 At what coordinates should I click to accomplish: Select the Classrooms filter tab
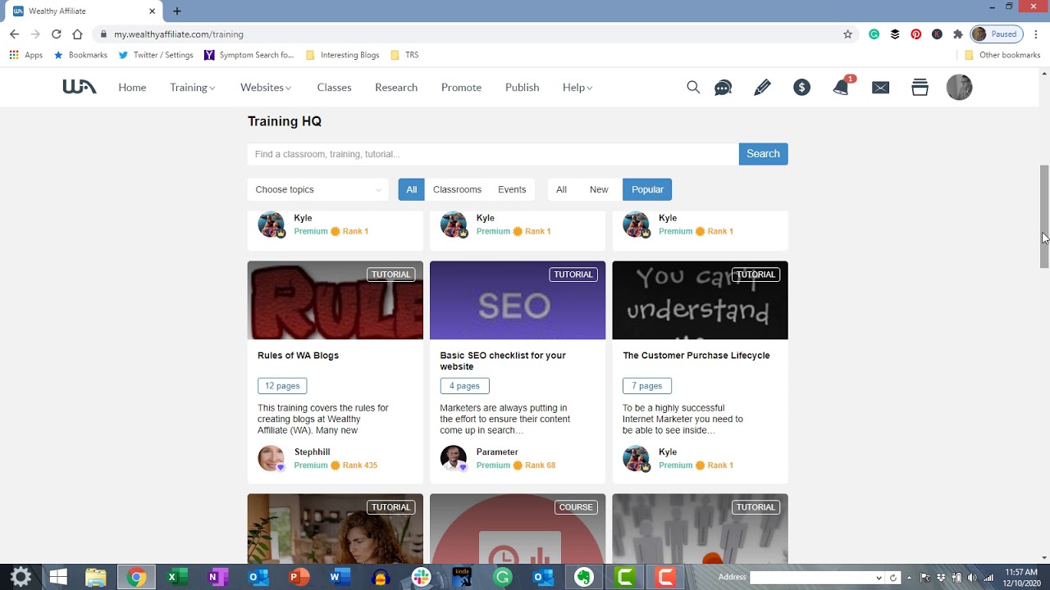[457, 189]
